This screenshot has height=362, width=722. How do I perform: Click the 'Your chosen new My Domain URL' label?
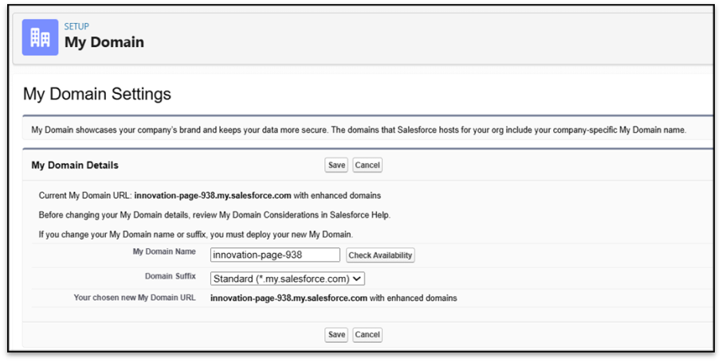click(135, 298)
